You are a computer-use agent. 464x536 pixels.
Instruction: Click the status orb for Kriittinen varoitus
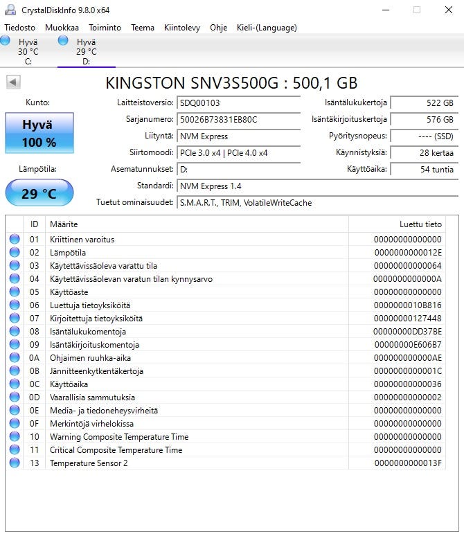(15, 240)
